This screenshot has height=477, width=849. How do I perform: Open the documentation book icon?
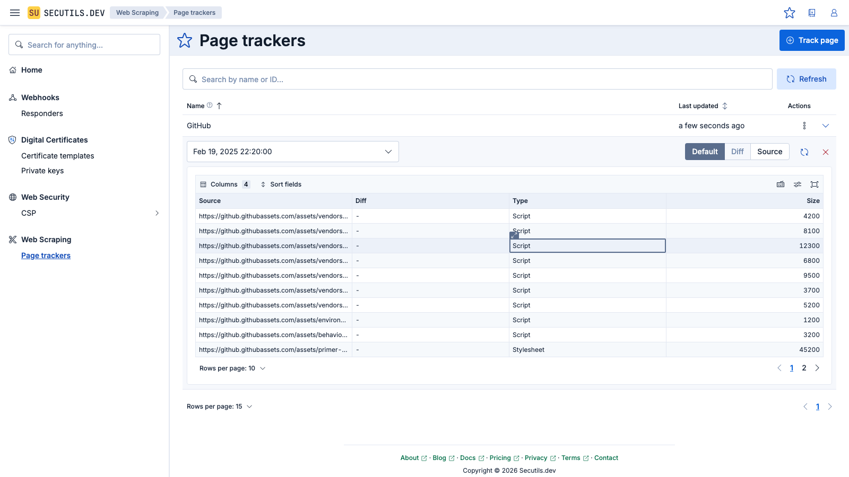coord(812,13)
